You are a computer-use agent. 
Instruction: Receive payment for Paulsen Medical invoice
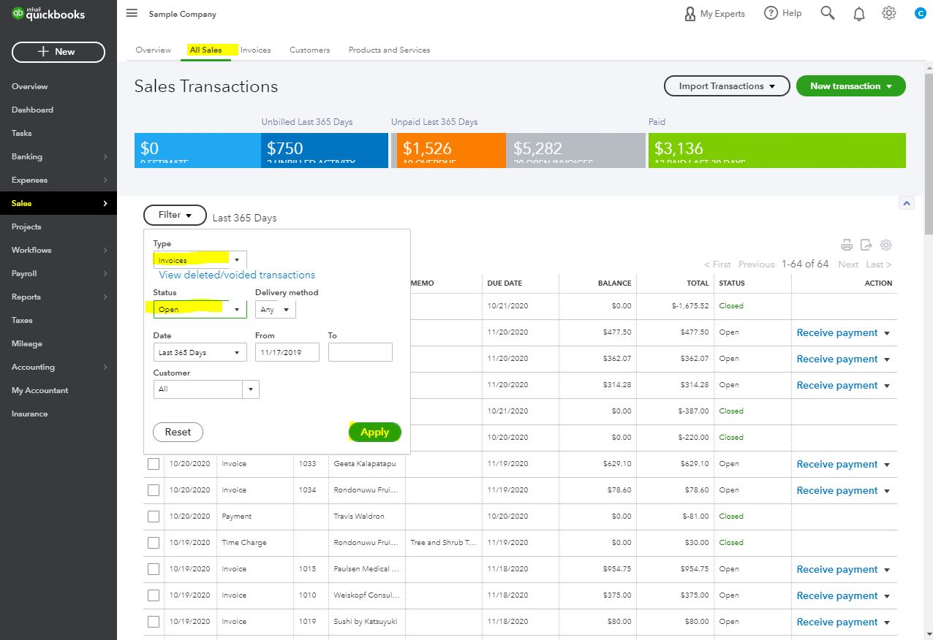pos(837,570)
